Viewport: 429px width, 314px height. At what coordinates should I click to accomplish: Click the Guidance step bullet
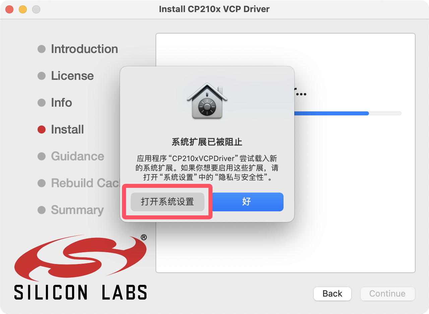point(42,156)
